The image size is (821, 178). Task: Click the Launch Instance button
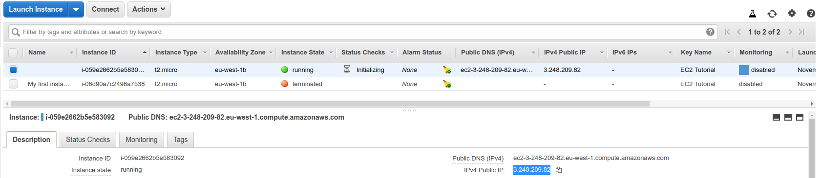36,9
